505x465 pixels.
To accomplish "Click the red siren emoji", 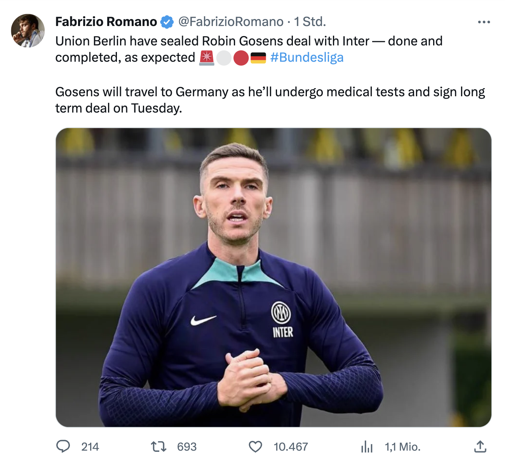I will pos(207,58).
